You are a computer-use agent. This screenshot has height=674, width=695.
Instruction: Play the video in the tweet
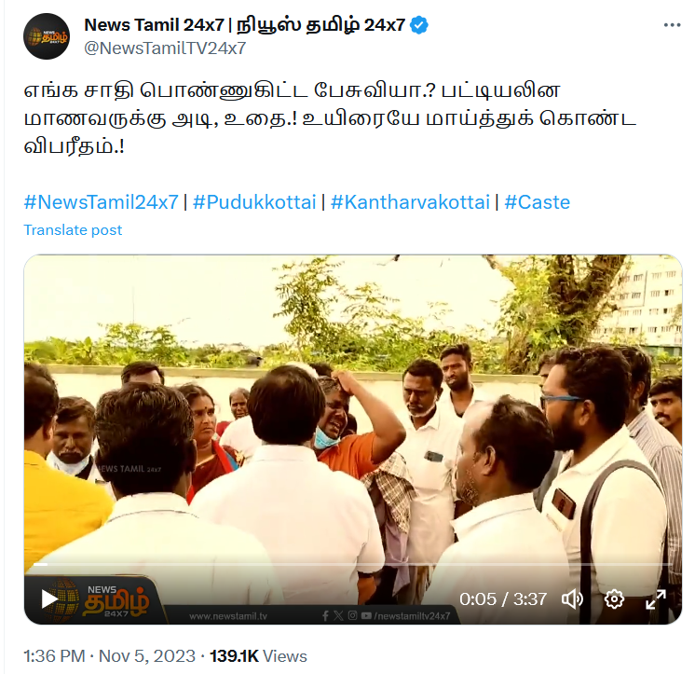pyautogui.click(x=49, y=599)
